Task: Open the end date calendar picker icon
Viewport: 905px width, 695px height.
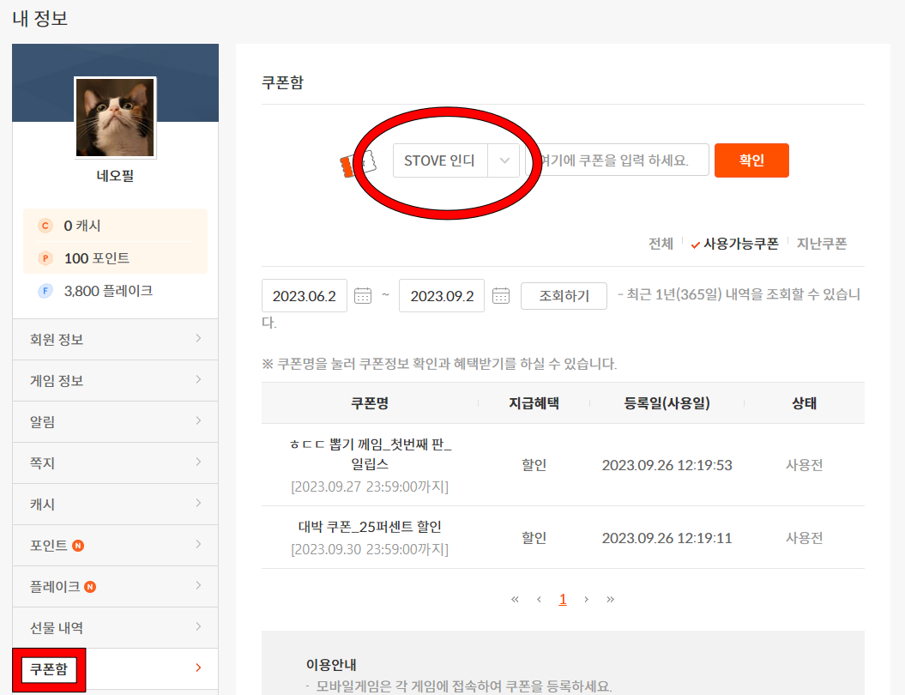Action: click(x=501, y=295)
